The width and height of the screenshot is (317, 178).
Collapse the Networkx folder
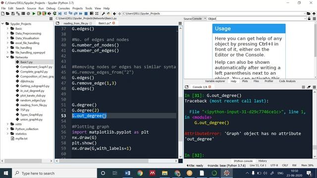7,57
